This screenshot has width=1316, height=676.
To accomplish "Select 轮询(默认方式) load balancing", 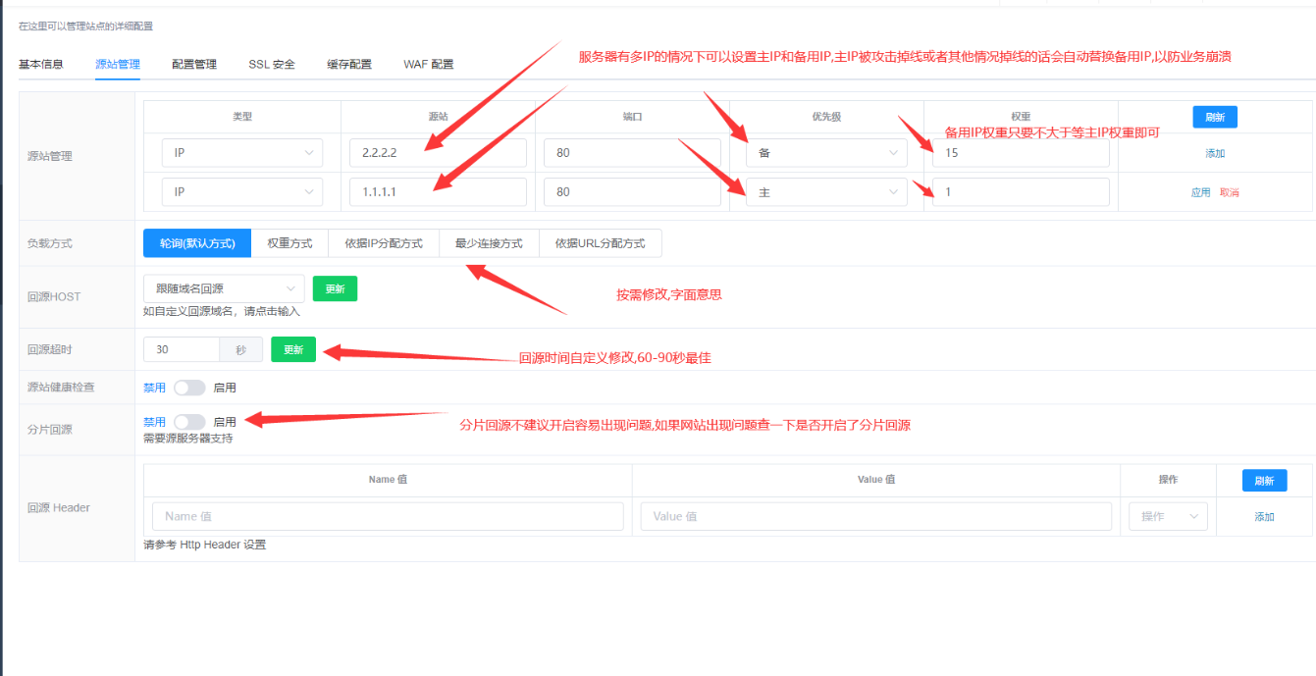I will click(x=197, y=243).
